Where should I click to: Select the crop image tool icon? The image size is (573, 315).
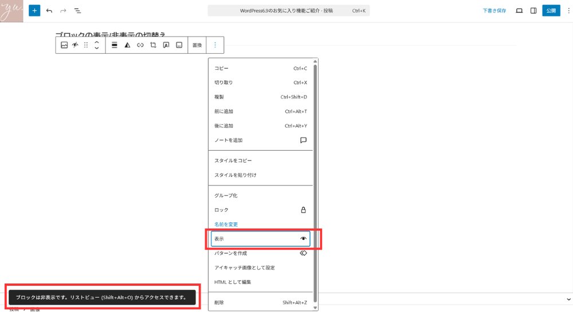click(x=153, y=45)
